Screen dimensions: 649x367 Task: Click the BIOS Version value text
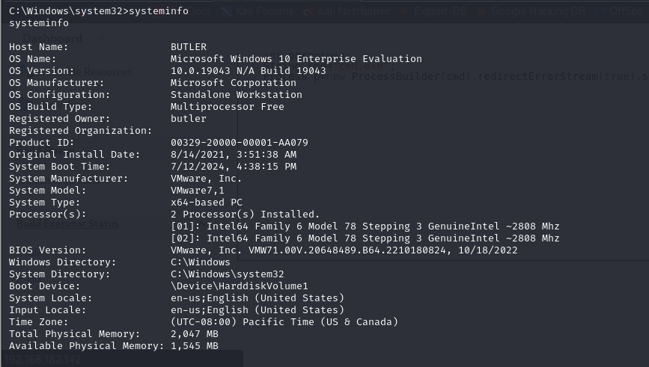344,250
